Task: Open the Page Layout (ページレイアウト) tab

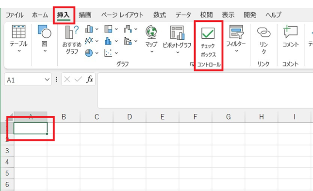Action: [x=122, y=15]
